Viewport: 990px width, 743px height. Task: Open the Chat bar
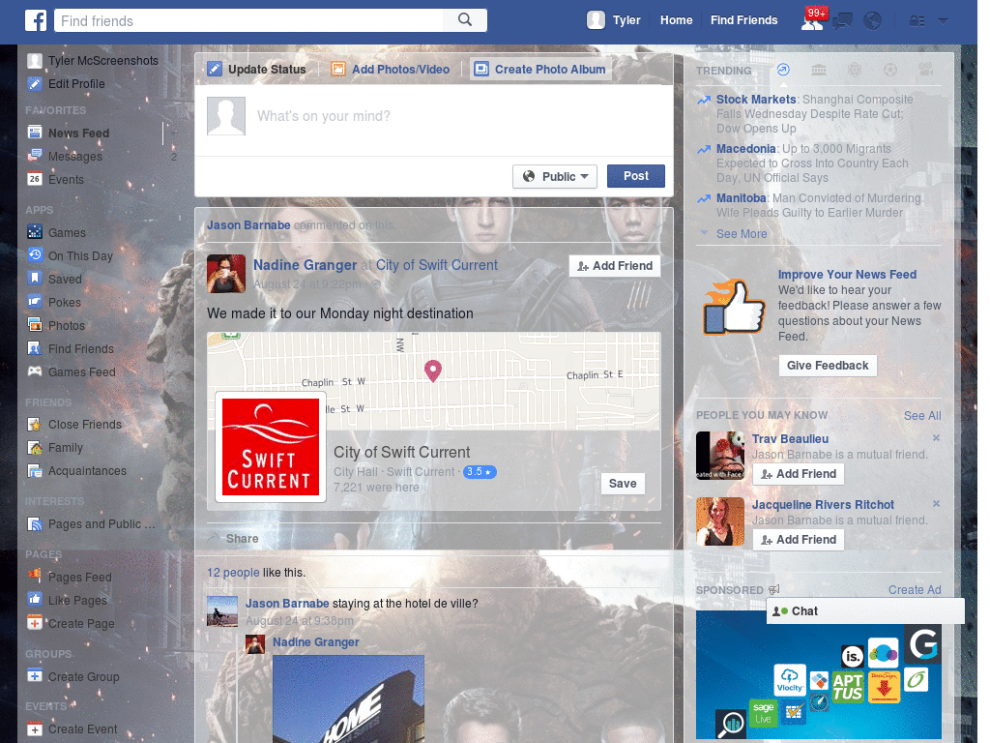[x=865, y=611]
